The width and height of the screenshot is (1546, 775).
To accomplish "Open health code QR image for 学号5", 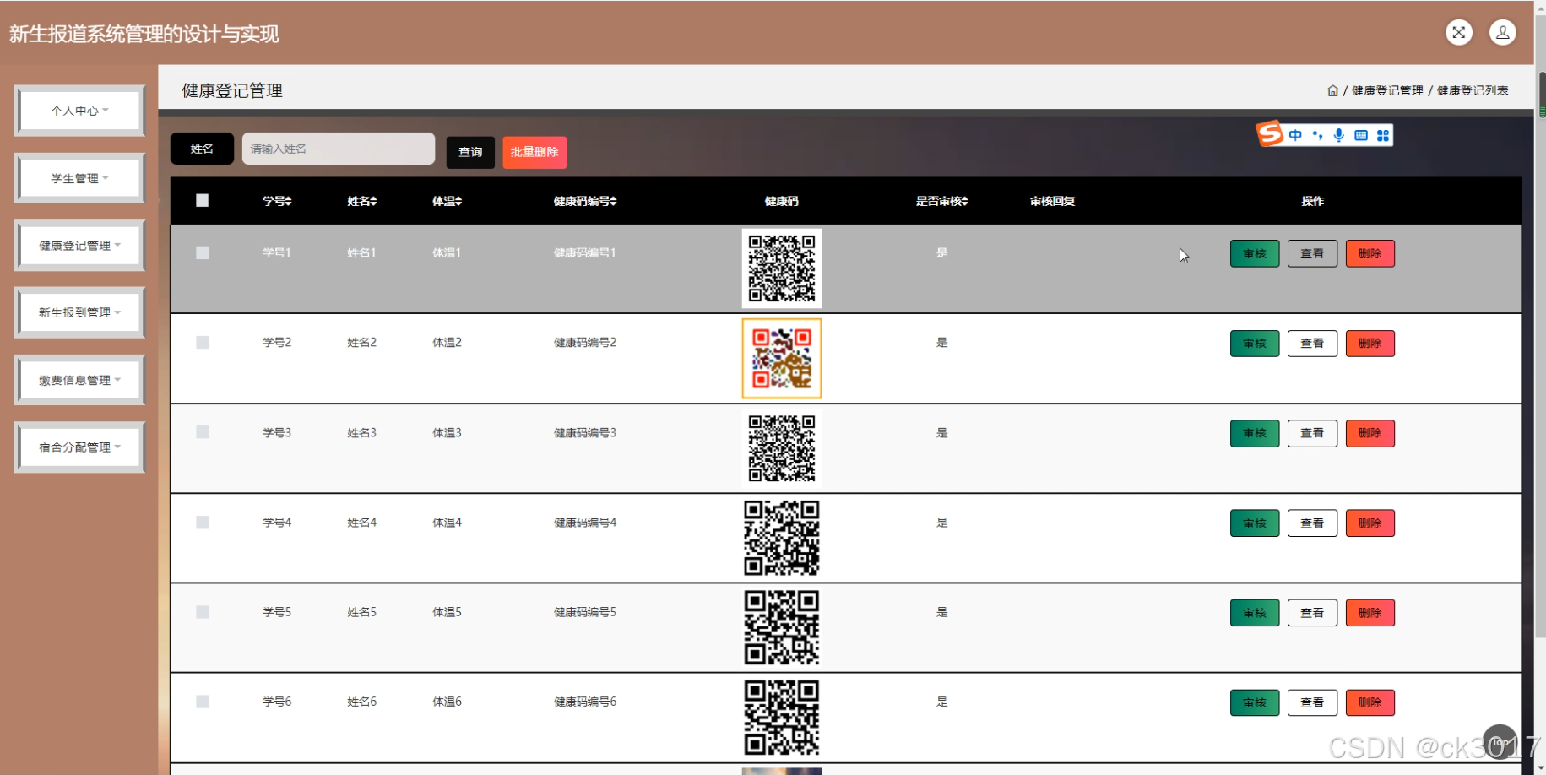I will click(x=782, y=627).
